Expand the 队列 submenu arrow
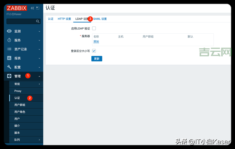This screenshot has height=149, width=235. pyautogui.click(x=39, y=140)
